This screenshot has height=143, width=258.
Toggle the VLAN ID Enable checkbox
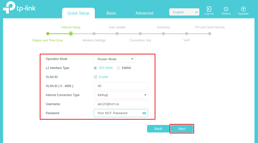(x=96, y=77)
